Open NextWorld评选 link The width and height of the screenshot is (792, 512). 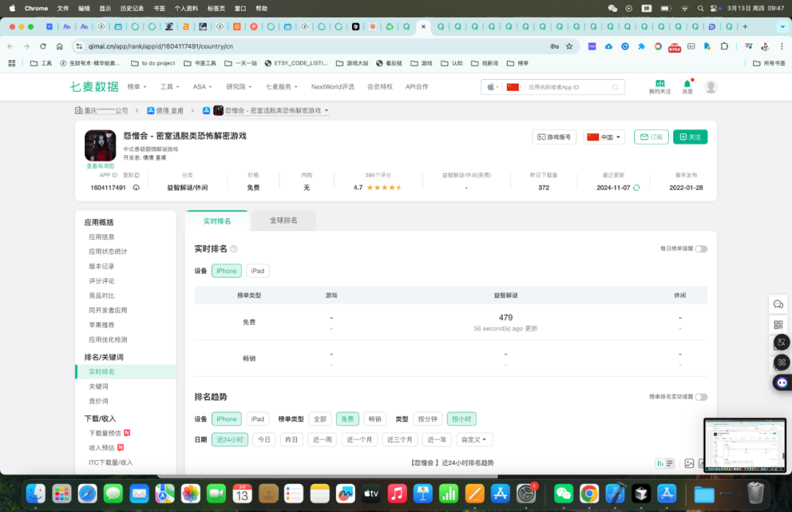[332, 87]
